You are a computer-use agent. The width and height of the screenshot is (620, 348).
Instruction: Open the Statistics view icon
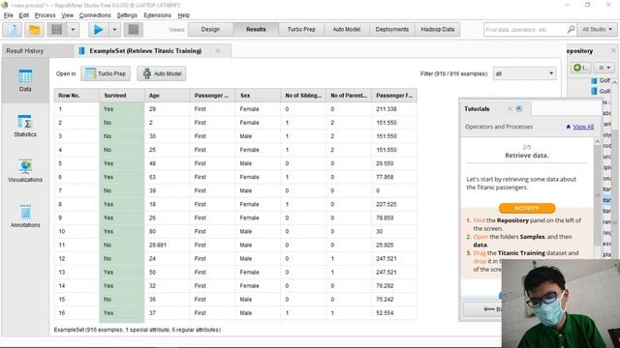[25, 126]
